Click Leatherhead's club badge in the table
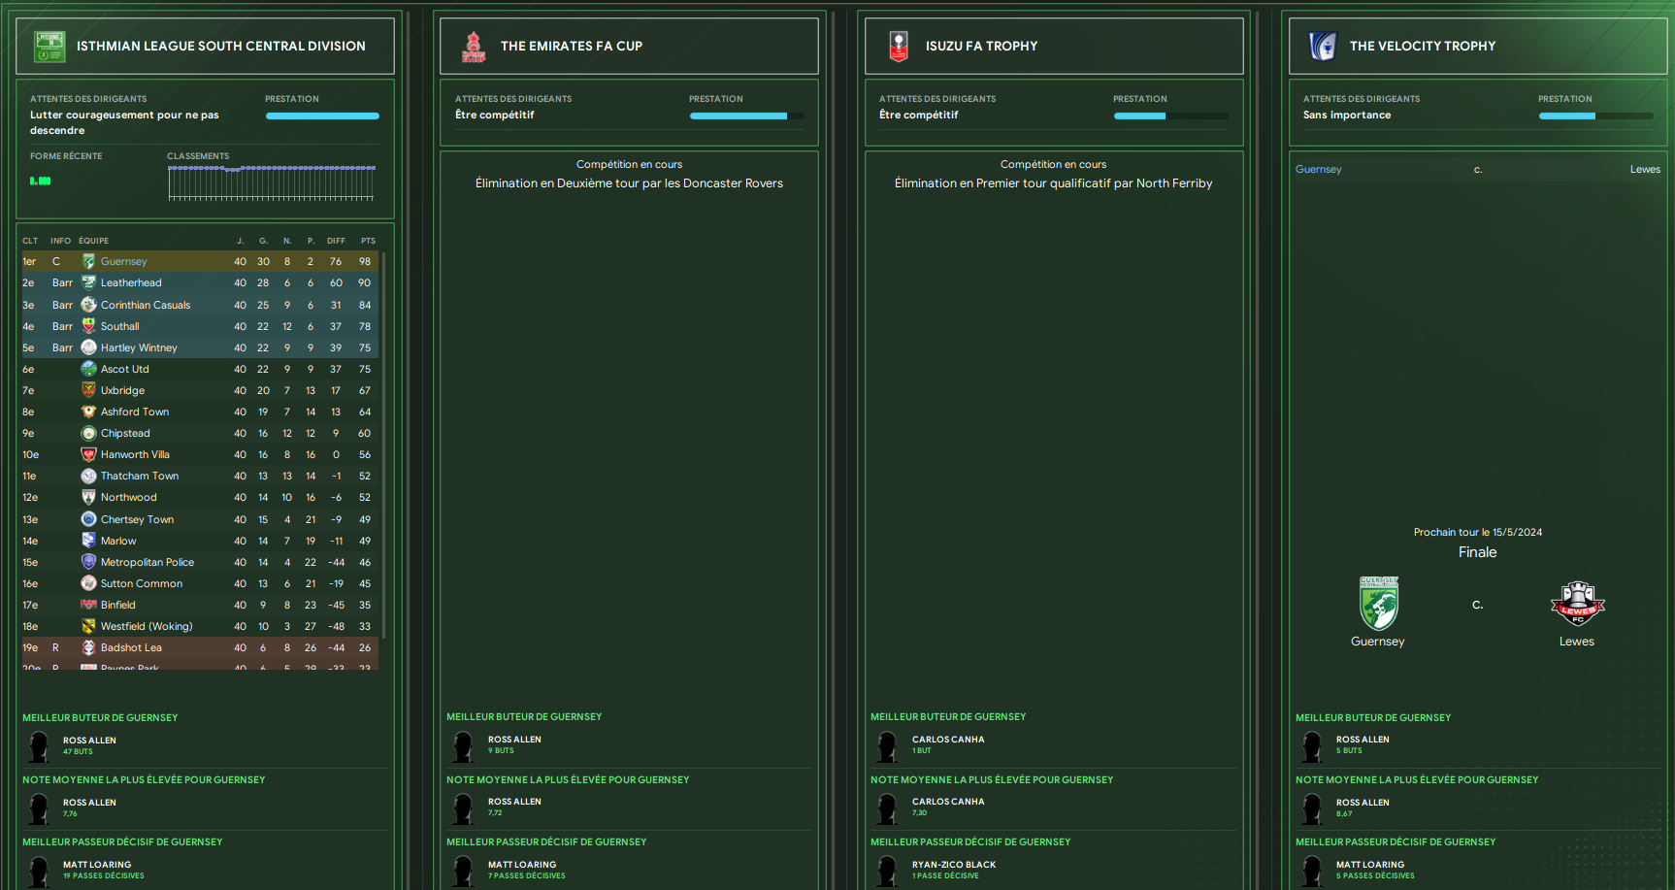This screenshot has width=1675, height=890. (x=88, y=282)
